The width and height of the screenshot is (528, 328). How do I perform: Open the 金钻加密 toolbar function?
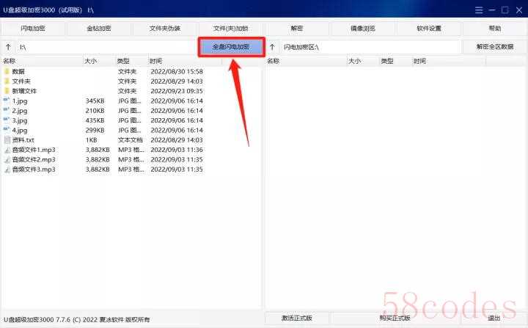pos(99,29)
